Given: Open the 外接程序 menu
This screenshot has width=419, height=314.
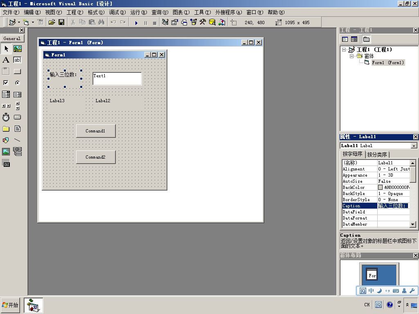Looking at the screenshot, I should [x=228, y=12].
